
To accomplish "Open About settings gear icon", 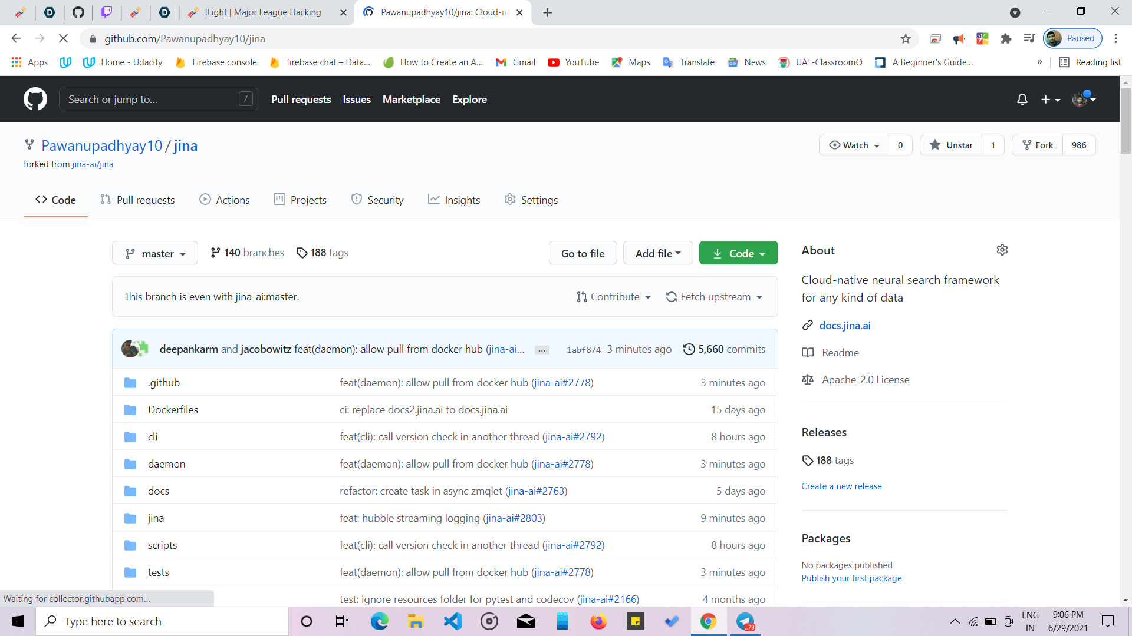I will tap(1002, 250).
